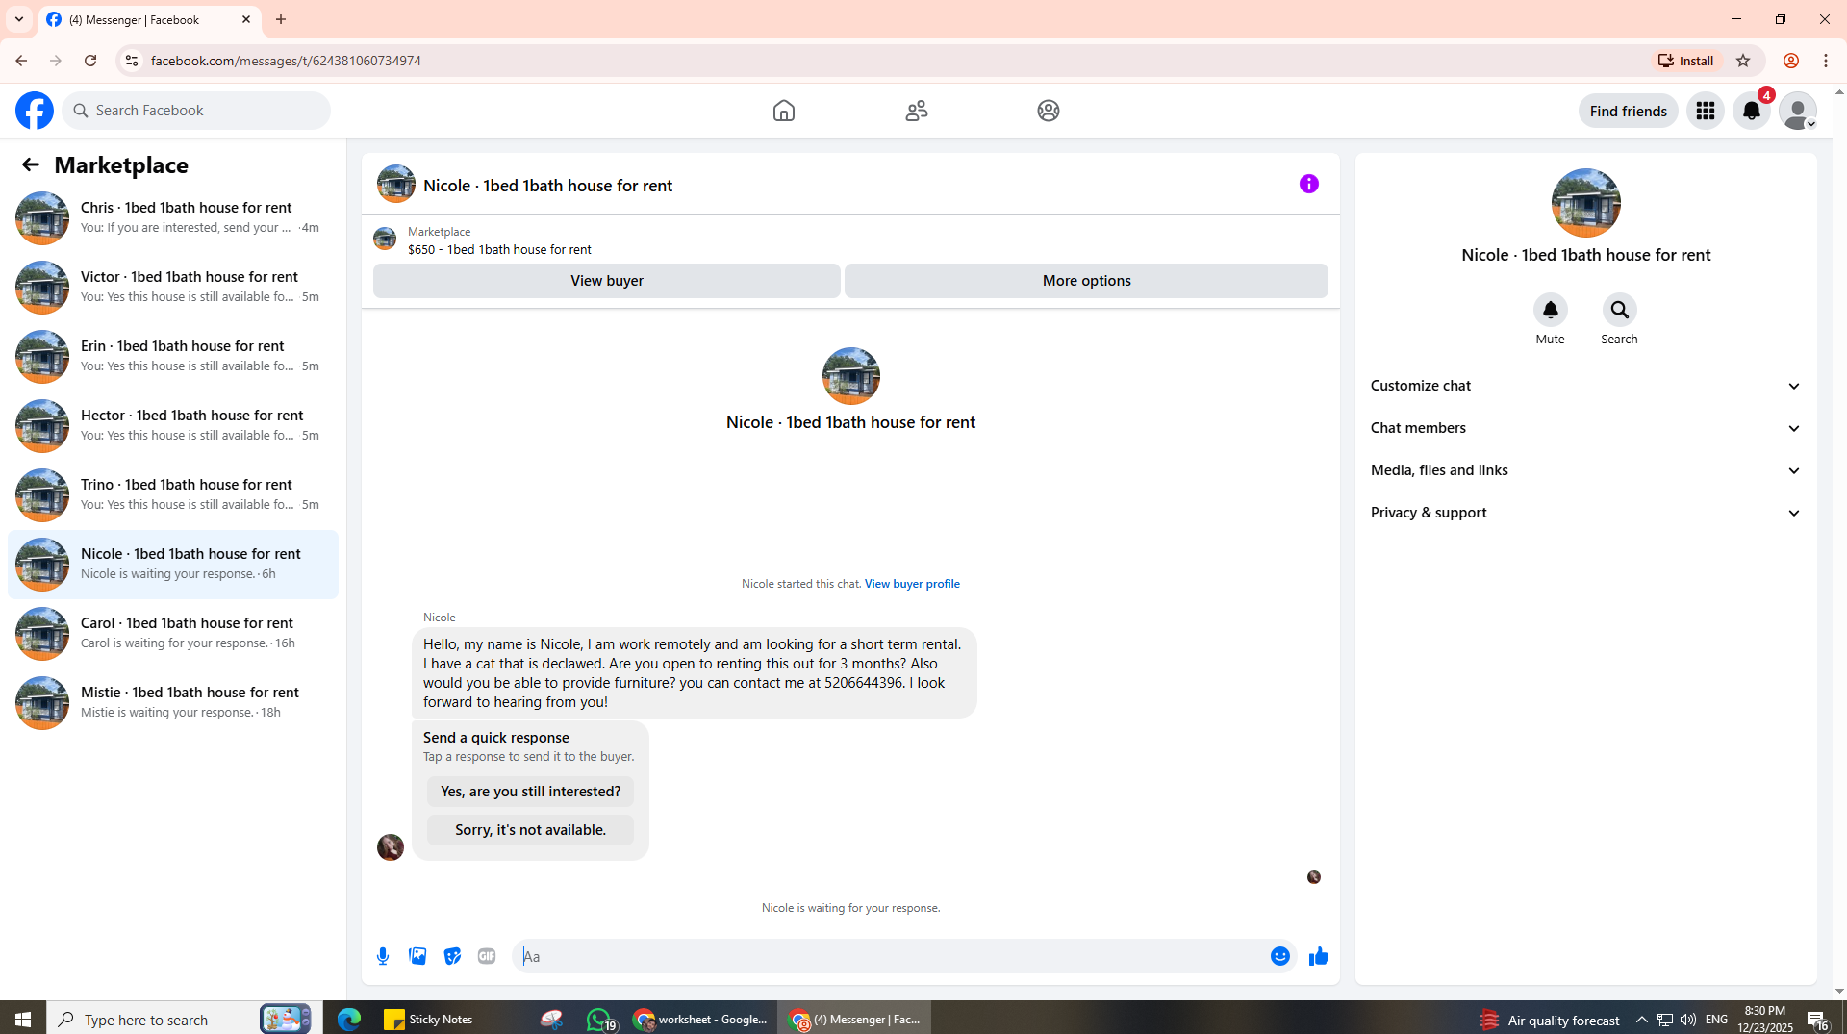Focus the Search Facebook field
Image resolution: width=1847 pixels, height=1034 pixels.
197,111
